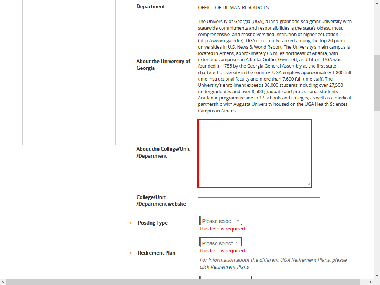Click the http://www.uga.edu/ link
The image size is (380, 285).
[x=220, y=41]
